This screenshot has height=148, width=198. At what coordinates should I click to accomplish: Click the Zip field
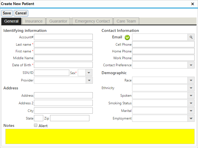70,118
